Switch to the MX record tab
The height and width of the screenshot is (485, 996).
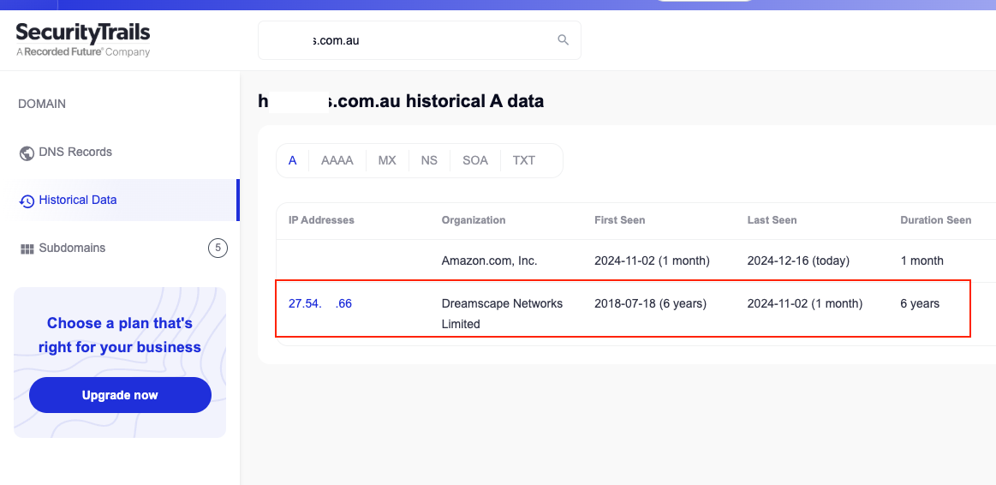tap(387, 161)
